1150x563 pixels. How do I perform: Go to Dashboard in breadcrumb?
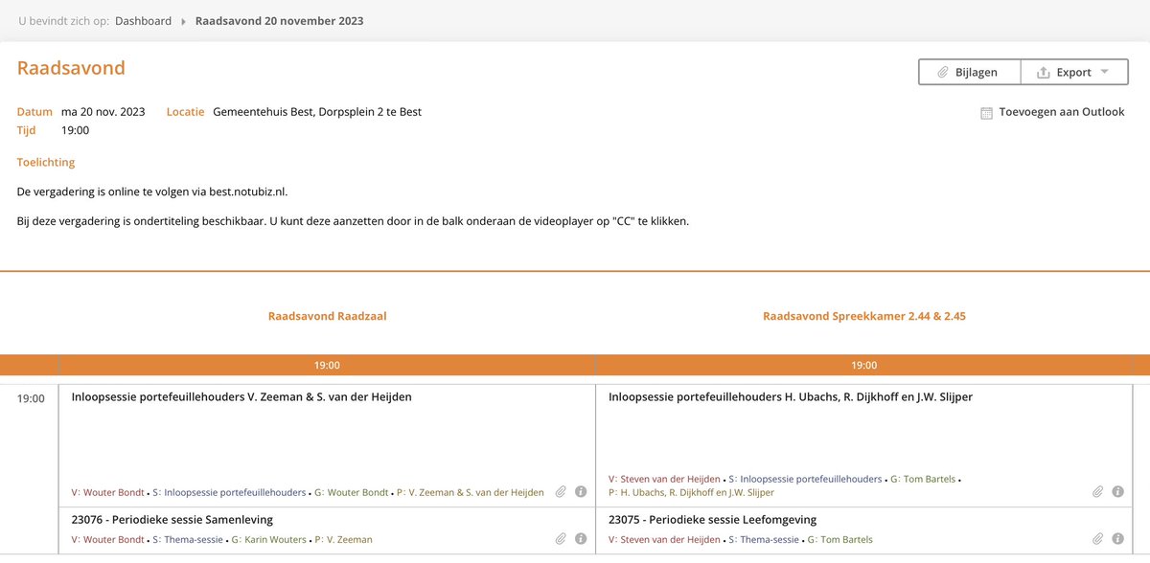[x=143, y=20]
